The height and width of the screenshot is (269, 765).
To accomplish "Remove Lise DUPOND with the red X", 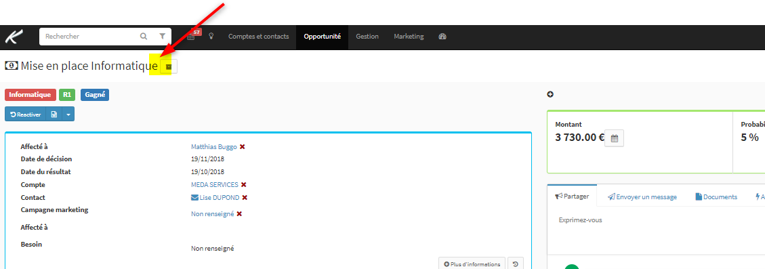I will [245, 197].
